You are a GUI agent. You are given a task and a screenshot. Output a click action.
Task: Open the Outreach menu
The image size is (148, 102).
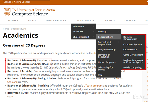pyautogui.click(x=130, y=20)
